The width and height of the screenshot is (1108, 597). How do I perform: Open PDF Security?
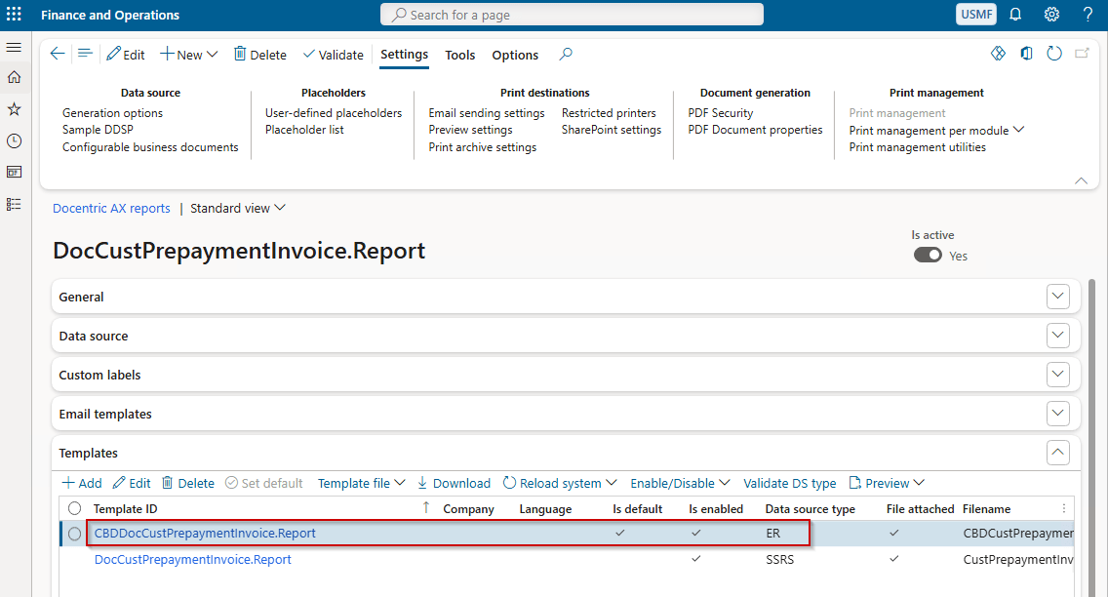coord(721,113)
